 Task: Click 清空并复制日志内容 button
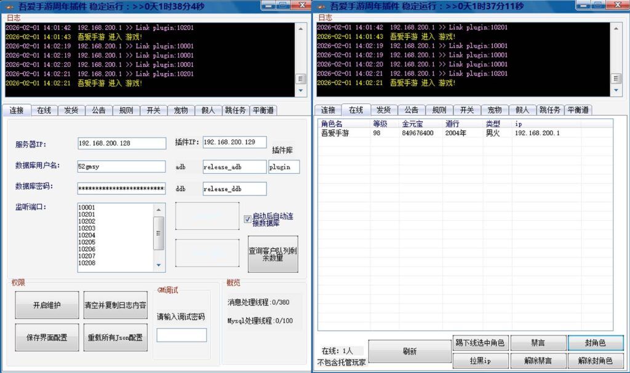point(116,305)
